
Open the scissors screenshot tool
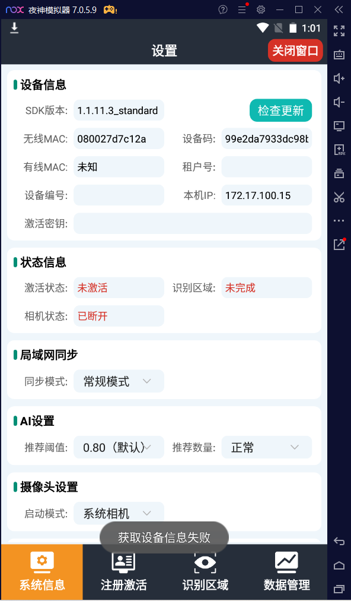(339, 197)
